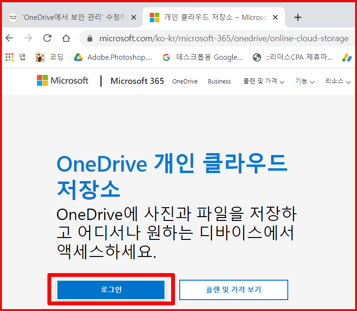Click the 'OneDrive 개인 클라우드 저장소' heading

coord(172,176)
